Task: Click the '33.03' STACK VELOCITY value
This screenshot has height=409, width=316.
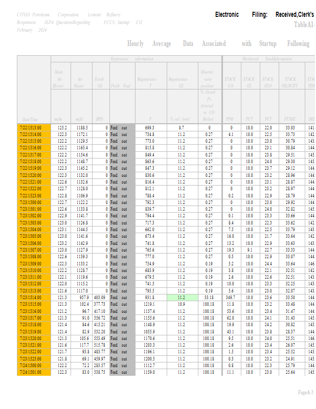Action: pos(290,128)
